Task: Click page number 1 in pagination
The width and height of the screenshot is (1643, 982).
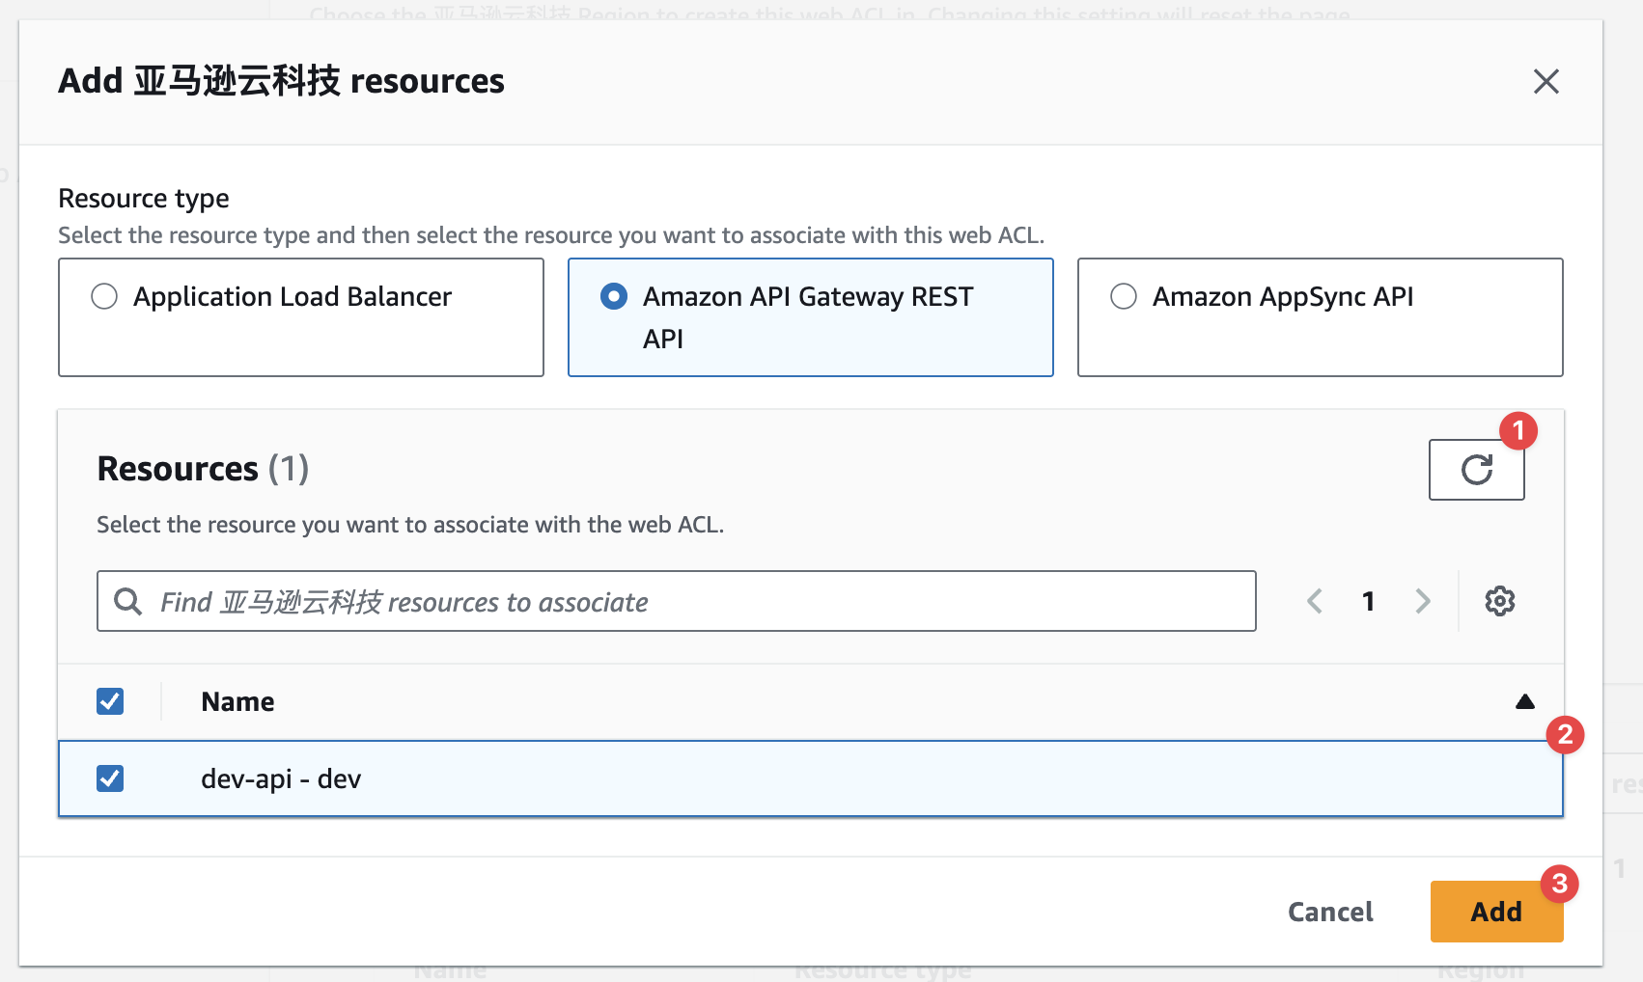Action: coord(1368,601)
